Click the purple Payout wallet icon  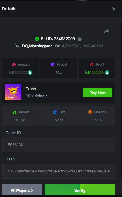click(x=52, y=64)
